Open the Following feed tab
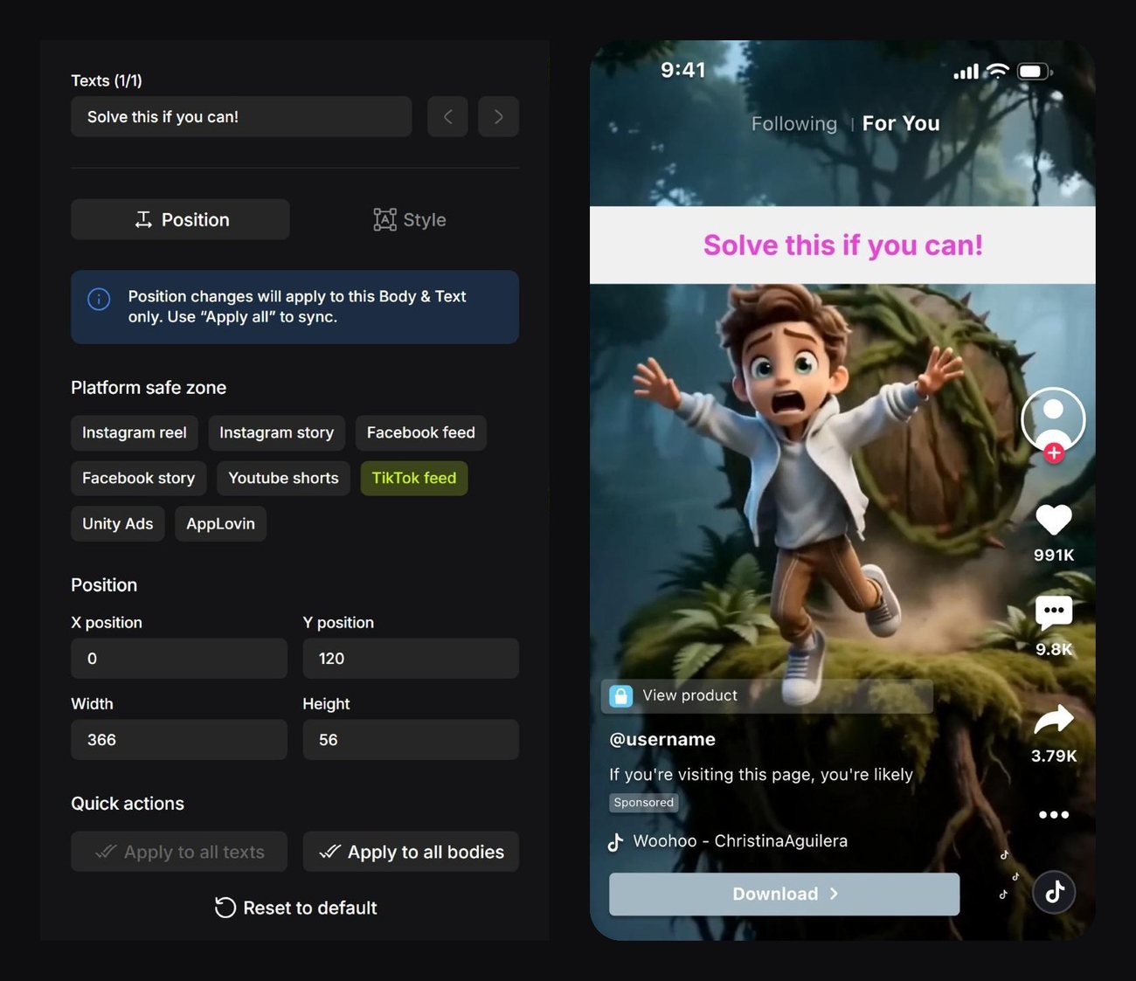 794,124
